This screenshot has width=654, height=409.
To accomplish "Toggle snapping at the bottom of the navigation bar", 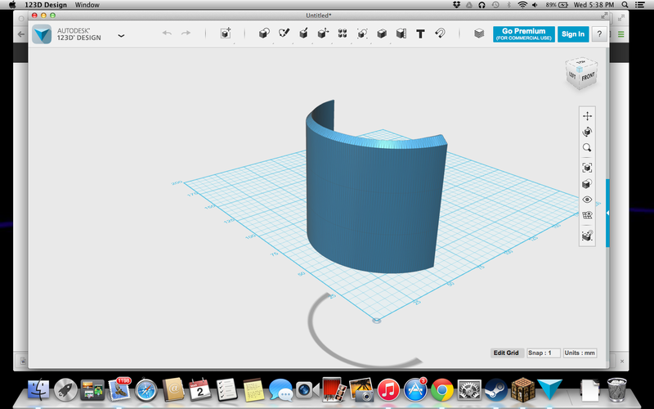I will pos(587,236).
